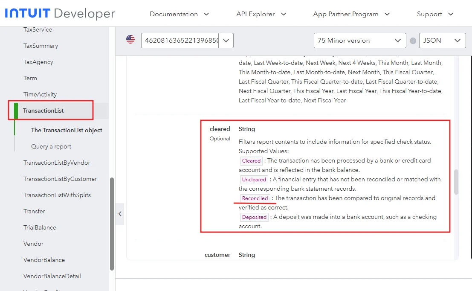Expand the App Partner Program menu
The height and width of the screenshot is (291, 472).
point(351,14)
